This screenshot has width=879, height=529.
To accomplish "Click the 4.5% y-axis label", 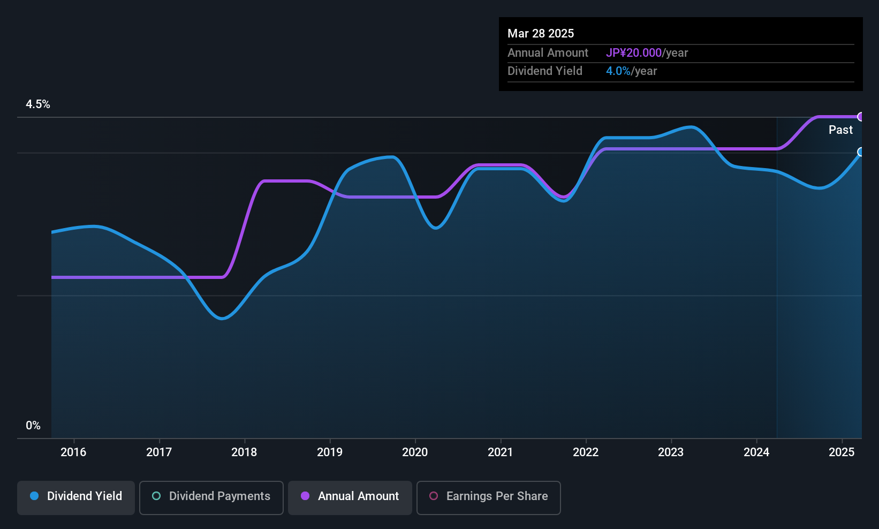I will click(38, 104).
